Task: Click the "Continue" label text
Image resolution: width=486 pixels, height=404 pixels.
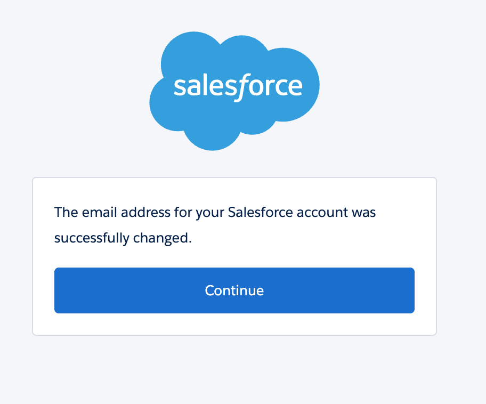Action: pyautogui.click(x=234, y=290)
